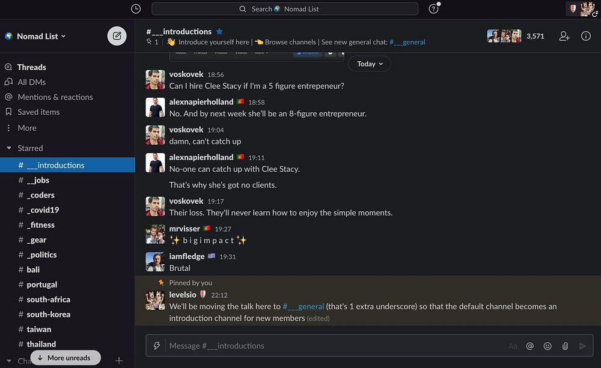Compose a new message with pencil icon
Image resolution: width=601 pixels, height=368 pixels.
click(x=117, y=36)
